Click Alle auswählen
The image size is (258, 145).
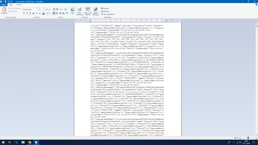108,14
